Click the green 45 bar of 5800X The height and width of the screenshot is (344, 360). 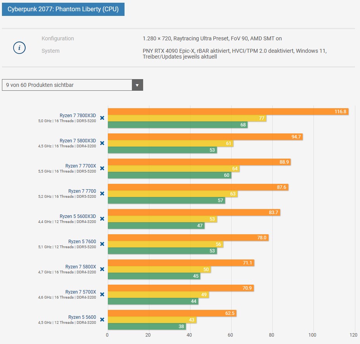(x=154, y=276)
